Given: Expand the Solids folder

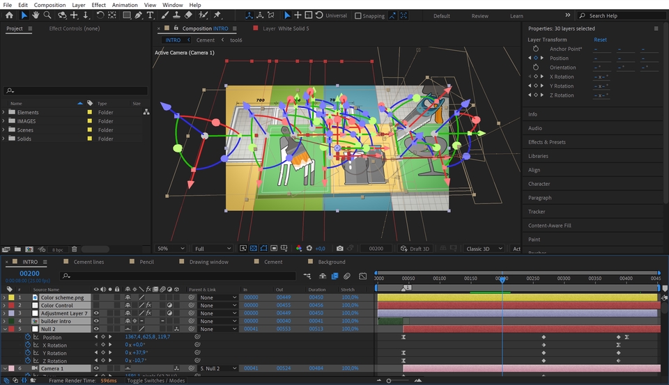Looking at the screenshot, I should (4, 139).
